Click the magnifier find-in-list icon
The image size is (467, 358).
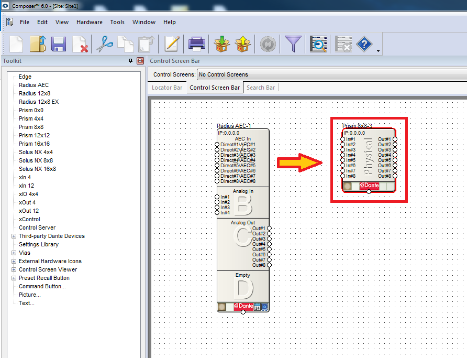[318, 44]
